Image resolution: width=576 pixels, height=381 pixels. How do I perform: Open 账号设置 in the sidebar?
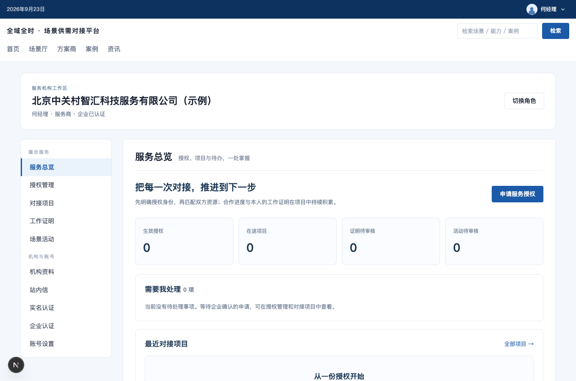coord(66,344)
